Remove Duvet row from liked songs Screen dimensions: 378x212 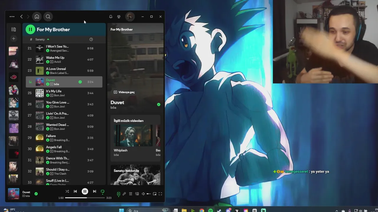coord(80,82)
